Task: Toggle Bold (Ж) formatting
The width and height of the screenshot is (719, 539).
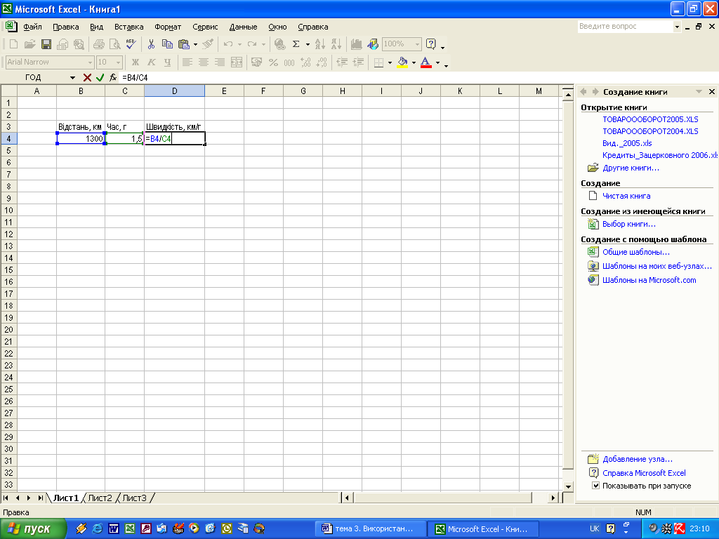Action: (x=136, y=62)
